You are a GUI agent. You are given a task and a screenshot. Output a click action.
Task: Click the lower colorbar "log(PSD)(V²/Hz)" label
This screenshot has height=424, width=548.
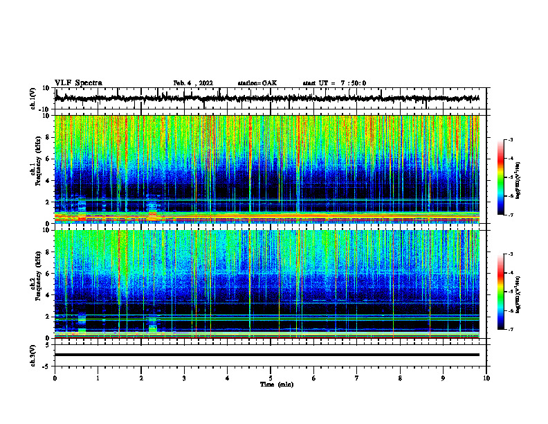pyautogui.click(x=518, y=294)
